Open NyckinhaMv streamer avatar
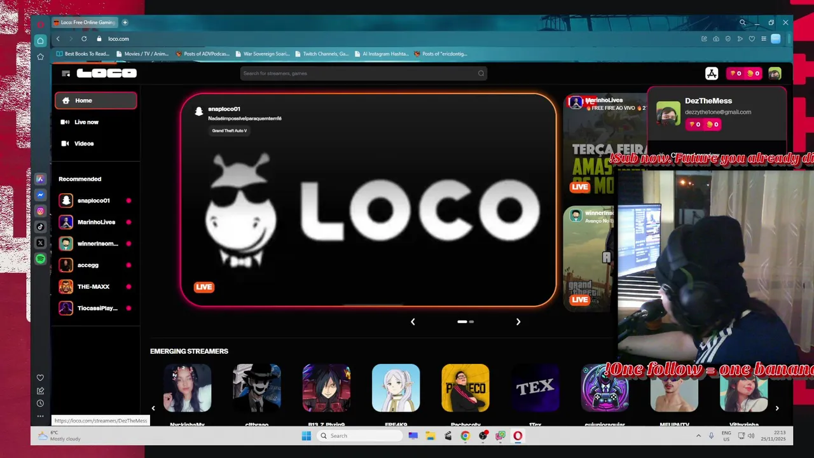 pyautogui.click(x=188, y=388)
